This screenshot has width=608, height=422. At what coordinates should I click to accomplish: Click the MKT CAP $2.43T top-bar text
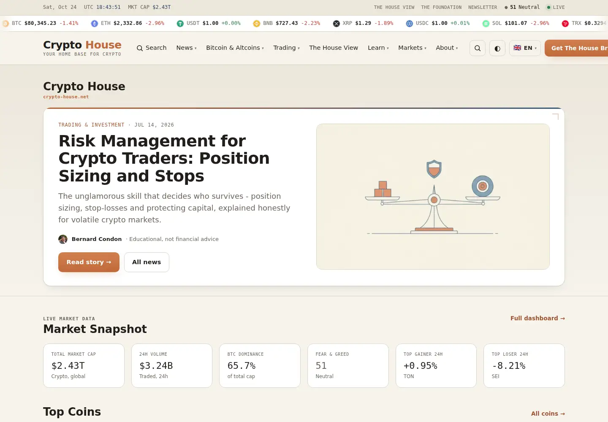tap(149, 7)
